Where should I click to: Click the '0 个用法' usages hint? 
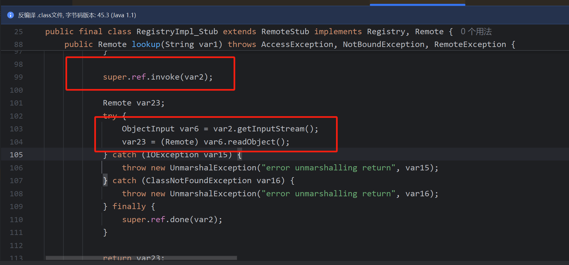click(476, 32)
